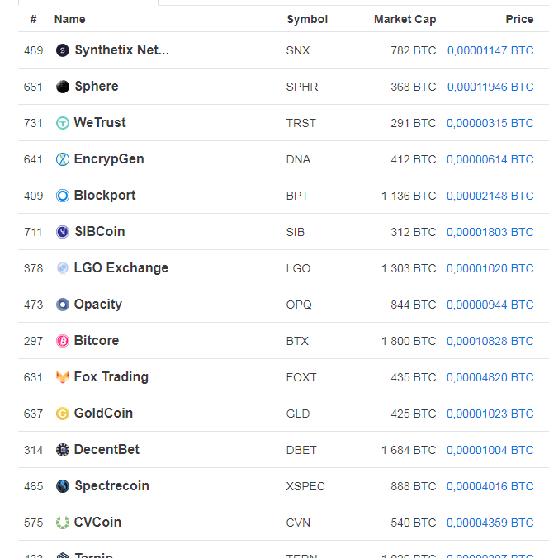Sort by the Symbol column header
Viewport: 549px width, 558px height.
[307, 19]
